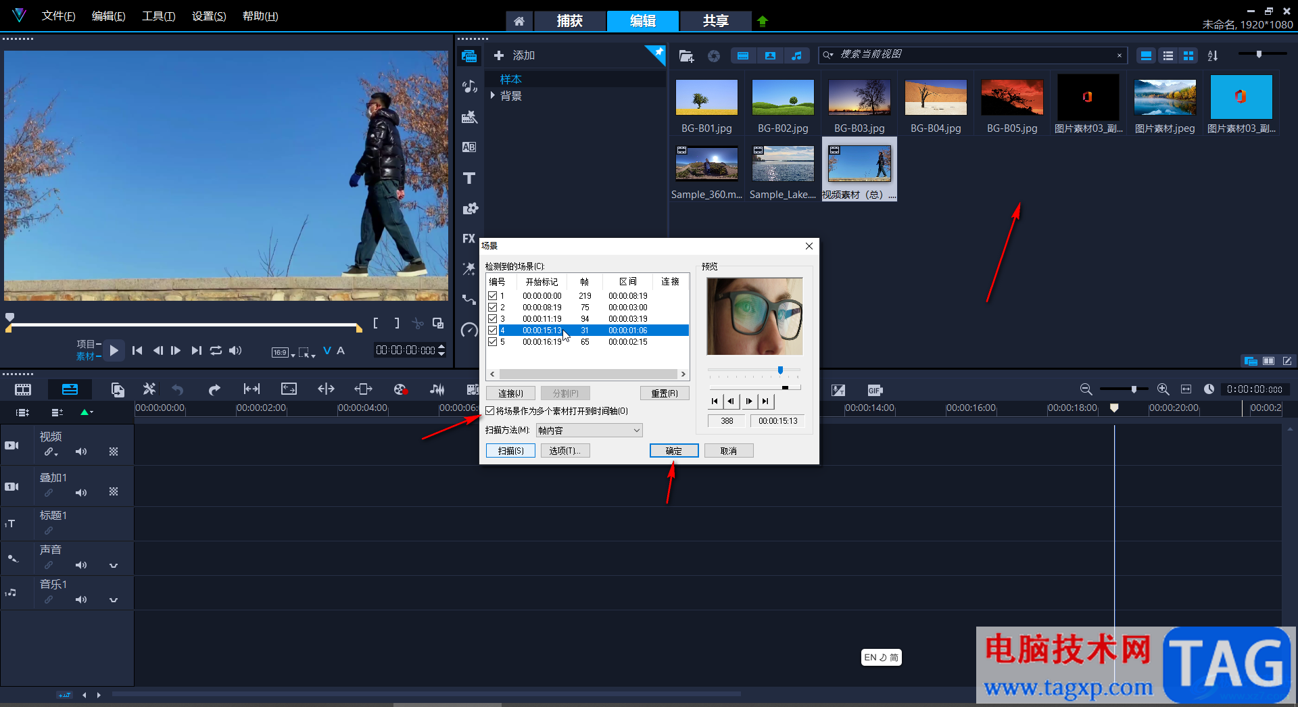Toggle checkbox for scene 2
The height and width of the screenshot is (707, 1298).
pyautogui.click(x=492, y=308)
